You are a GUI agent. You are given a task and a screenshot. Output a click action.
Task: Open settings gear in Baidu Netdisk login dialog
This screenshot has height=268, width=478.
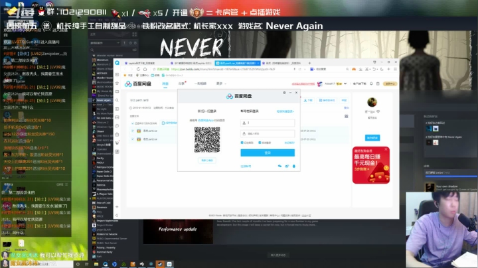[x=284, y=93]
